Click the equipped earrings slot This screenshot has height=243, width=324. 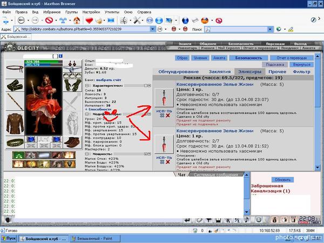coord(72,63)
